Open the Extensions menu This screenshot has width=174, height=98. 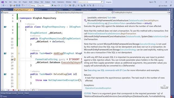tap(61, 2)
